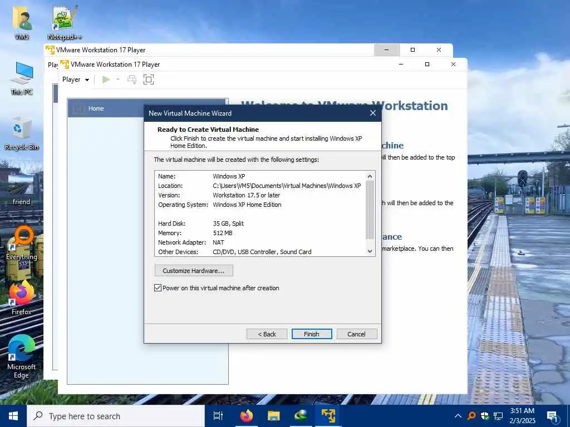Close the New Virtual Machine Wizard dialog
570x427 pixels.
tap(372, 113)
